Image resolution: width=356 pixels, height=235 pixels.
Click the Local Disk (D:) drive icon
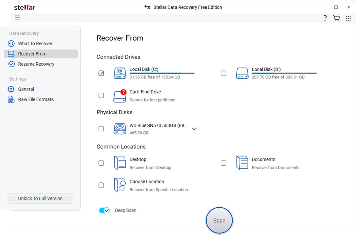242,73
